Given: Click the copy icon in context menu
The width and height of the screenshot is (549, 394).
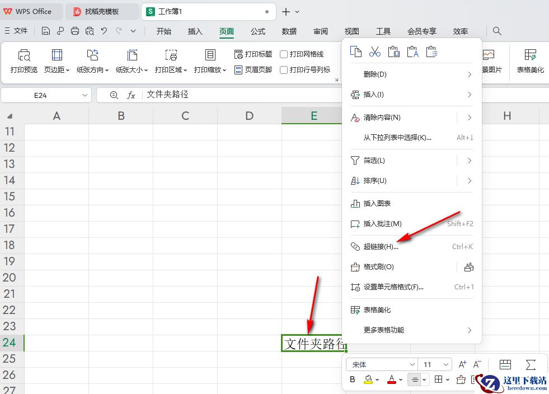Looking at the screenshot, I should [x=356, y=52].
